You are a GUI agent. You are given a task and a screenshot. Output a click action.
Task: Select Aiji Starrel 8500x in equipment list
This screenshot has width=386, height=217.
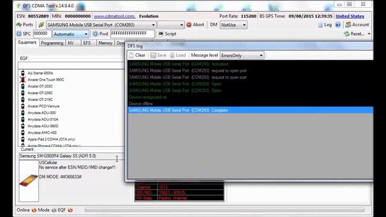pyautogui.click(x=40, y=73)
